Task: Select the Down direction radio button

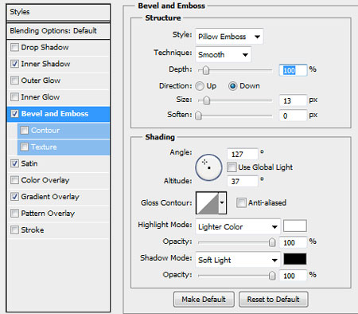Action: [233, 86]
